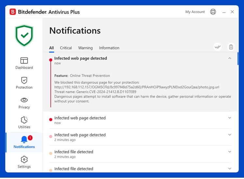Switch to the Critical tab

coord(66,48)
